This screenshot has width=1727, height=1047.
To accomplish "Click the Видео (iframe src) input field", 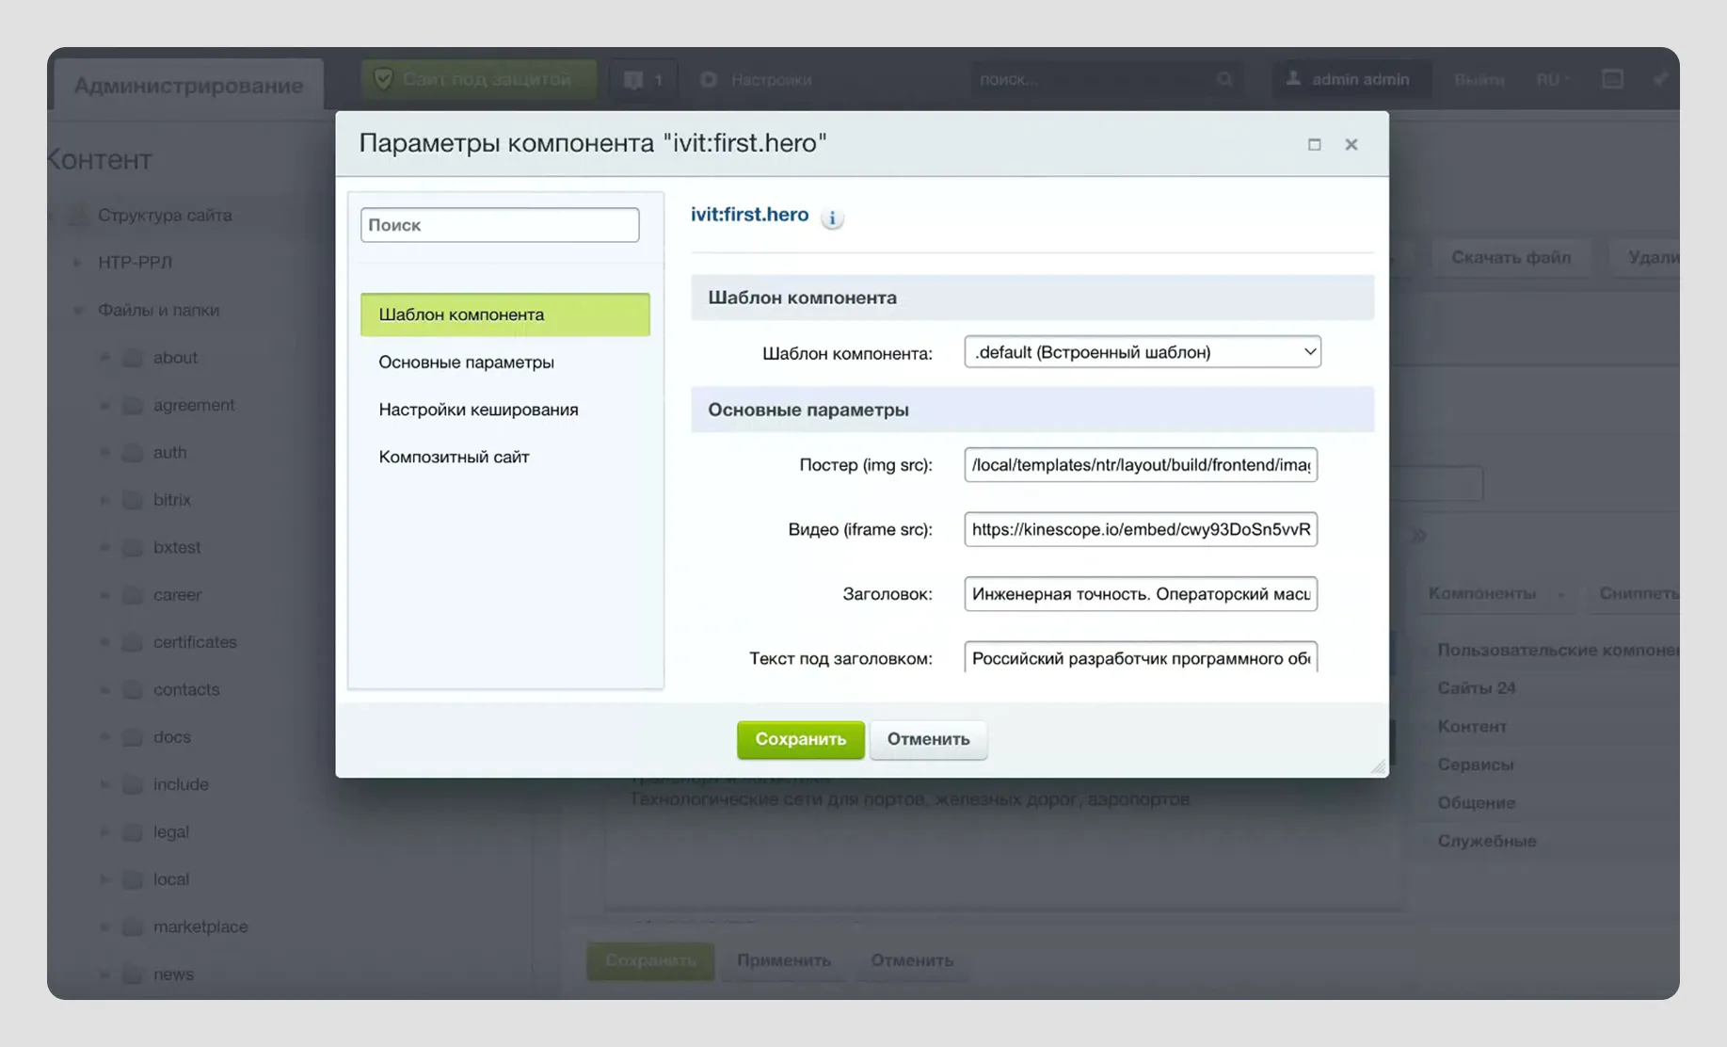I will (x=1140, y=529).
